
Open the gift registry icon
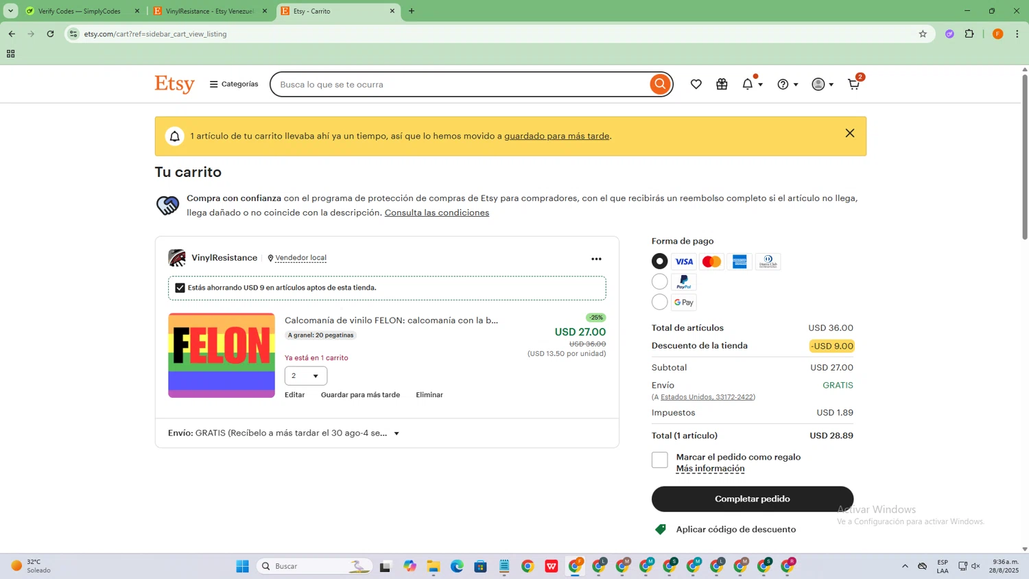722,84
